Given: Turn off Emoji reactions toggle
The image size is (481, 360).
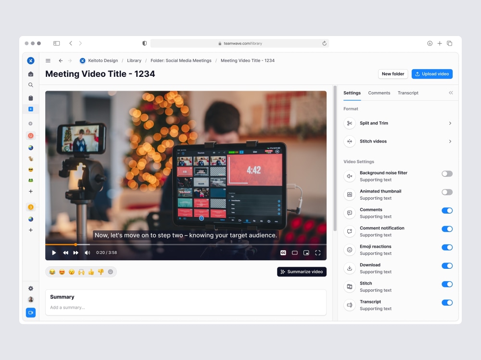Looking at the screenshot, I should click(447, 247).
